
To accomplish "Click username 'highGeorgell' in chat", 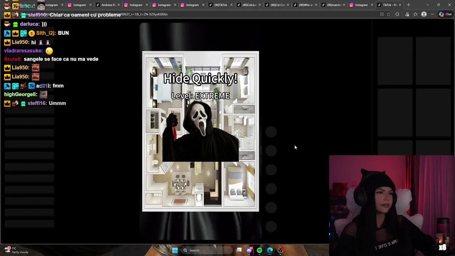I will pos(21,94).
